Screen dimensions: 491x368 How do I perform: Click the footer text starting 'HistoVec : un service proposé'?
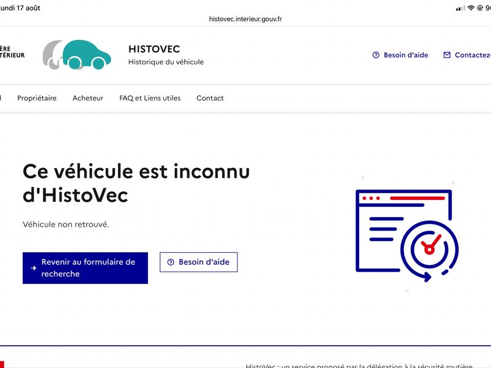tap(359, 366)
